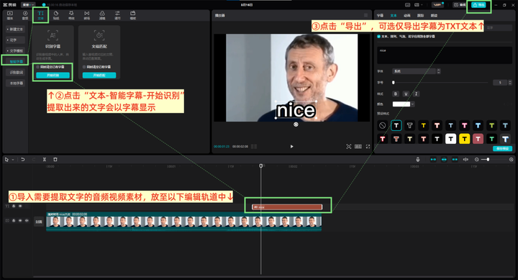Click the Export (导出) button
The height and width of the screenshot is (280, 518).
478,5
